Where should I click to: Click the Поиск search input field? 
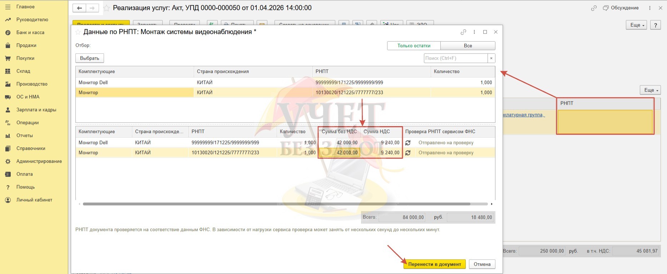(x=455, y=58)
